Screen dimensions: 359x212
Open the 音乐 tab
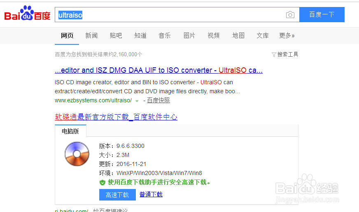(165, 35)
